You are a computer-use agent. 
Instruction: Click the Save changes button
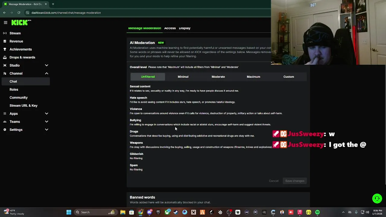pyautogui.click(x=295, y=181)
